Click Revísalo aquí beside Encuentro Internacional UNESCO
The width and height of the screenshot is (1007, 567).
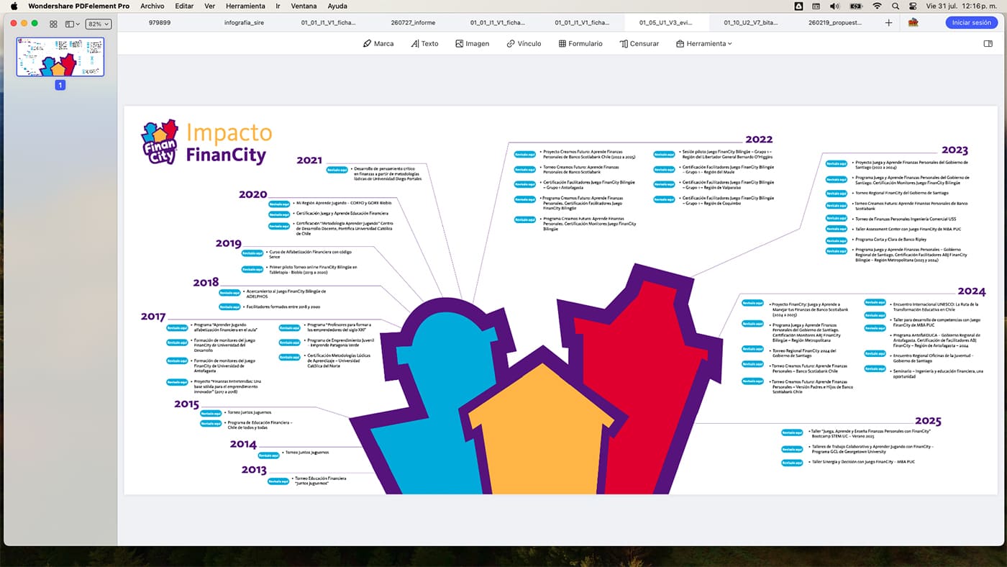875,303
